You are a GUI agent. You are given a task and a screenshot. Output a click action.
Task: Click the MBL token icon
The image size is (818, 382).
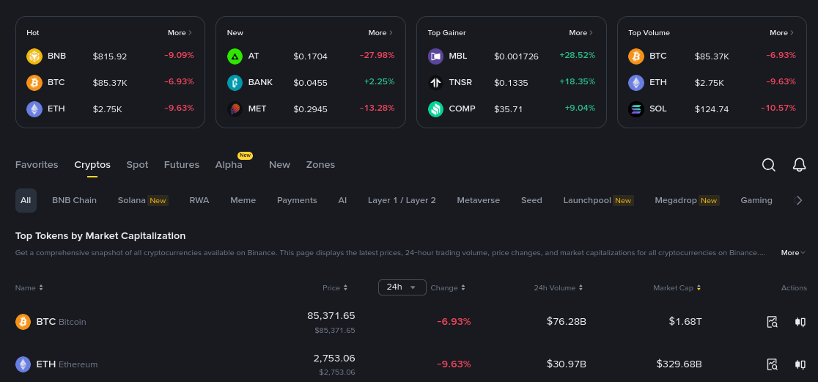click(435, 56)
